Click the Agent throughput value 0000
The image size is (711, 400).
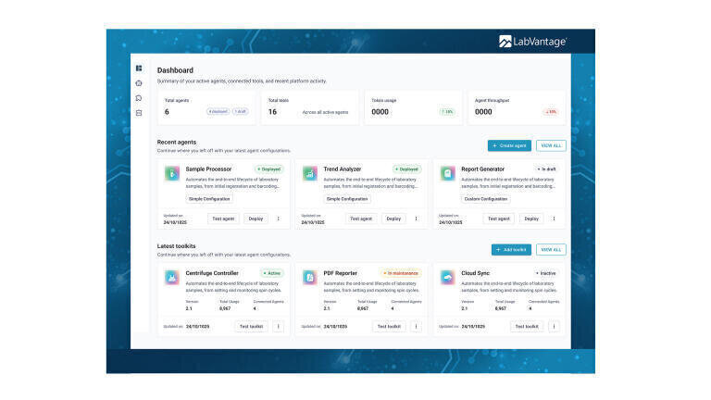point(483,112)
